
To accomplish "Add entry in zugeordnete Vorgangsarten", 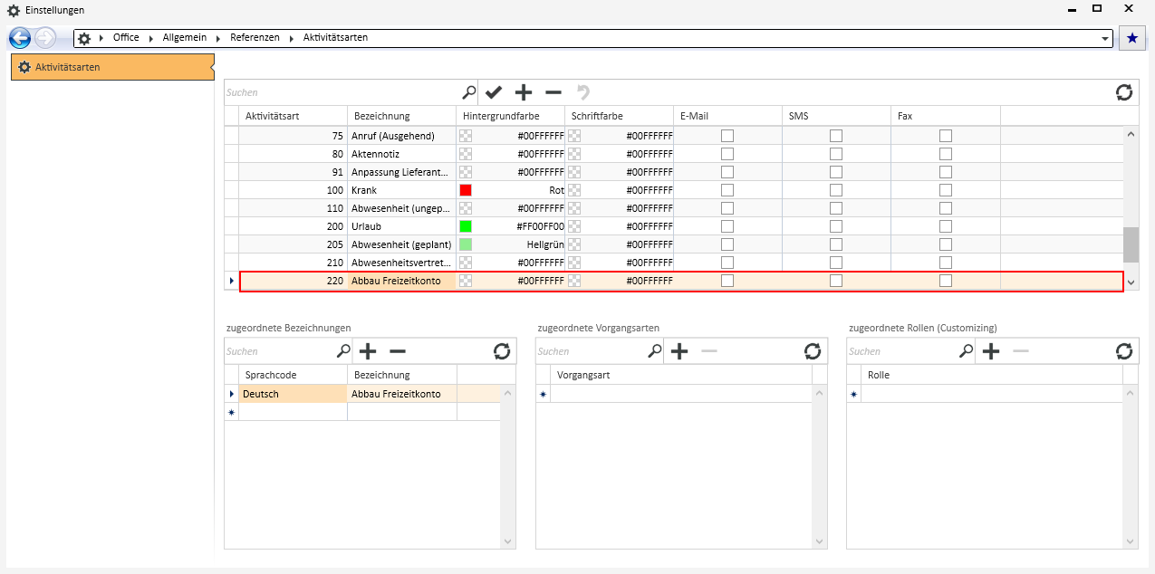I will tap(679, 351).
